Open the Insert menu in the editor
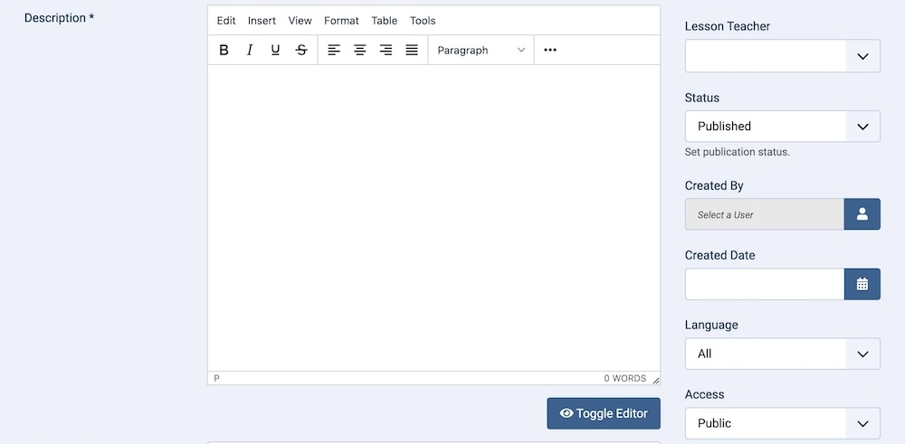The width and height of the screenshot is (905, 444). [x=262, y=21]
